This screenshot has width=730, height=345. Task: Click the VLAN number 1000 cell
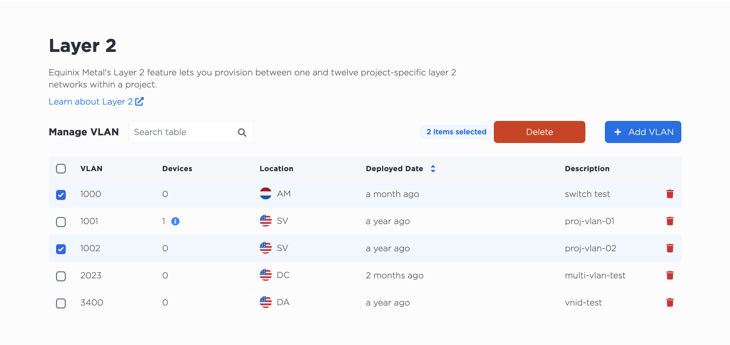(91, 194)
